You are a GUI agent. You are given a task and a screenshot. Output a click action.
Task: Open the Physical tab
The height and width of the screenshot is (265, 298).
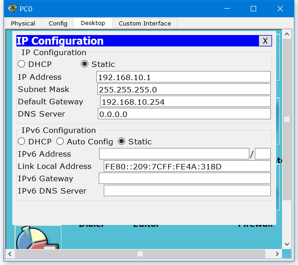click(x=23, y=23)
